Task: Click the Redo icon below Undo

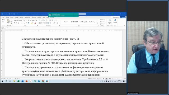Action: pyautogui.click(x=3, y=22)
